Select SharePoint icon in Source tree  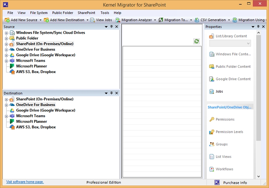pos(12,44)
